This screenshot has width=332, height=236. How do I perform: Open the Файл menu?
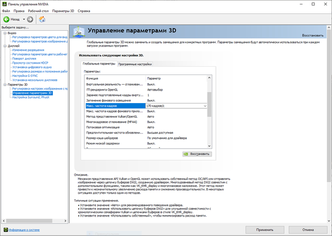click(6, 10)
